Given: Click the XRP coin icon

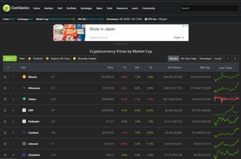Looking at the screenshot, I should point(24,110).
